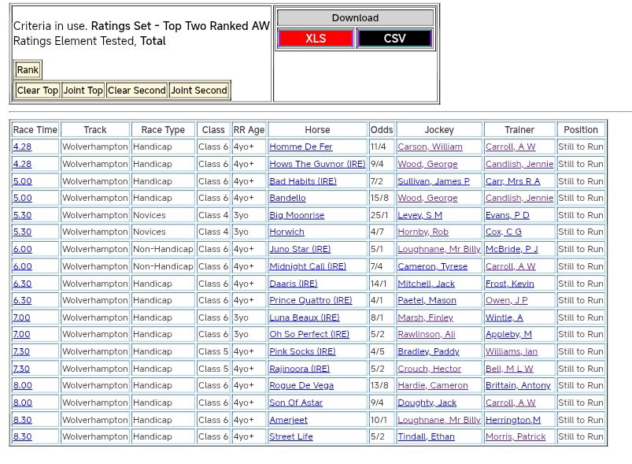Viewport: 632px width, 464px height.
Task: Select the Clear Top filter
Action: (x=38, y=91)
